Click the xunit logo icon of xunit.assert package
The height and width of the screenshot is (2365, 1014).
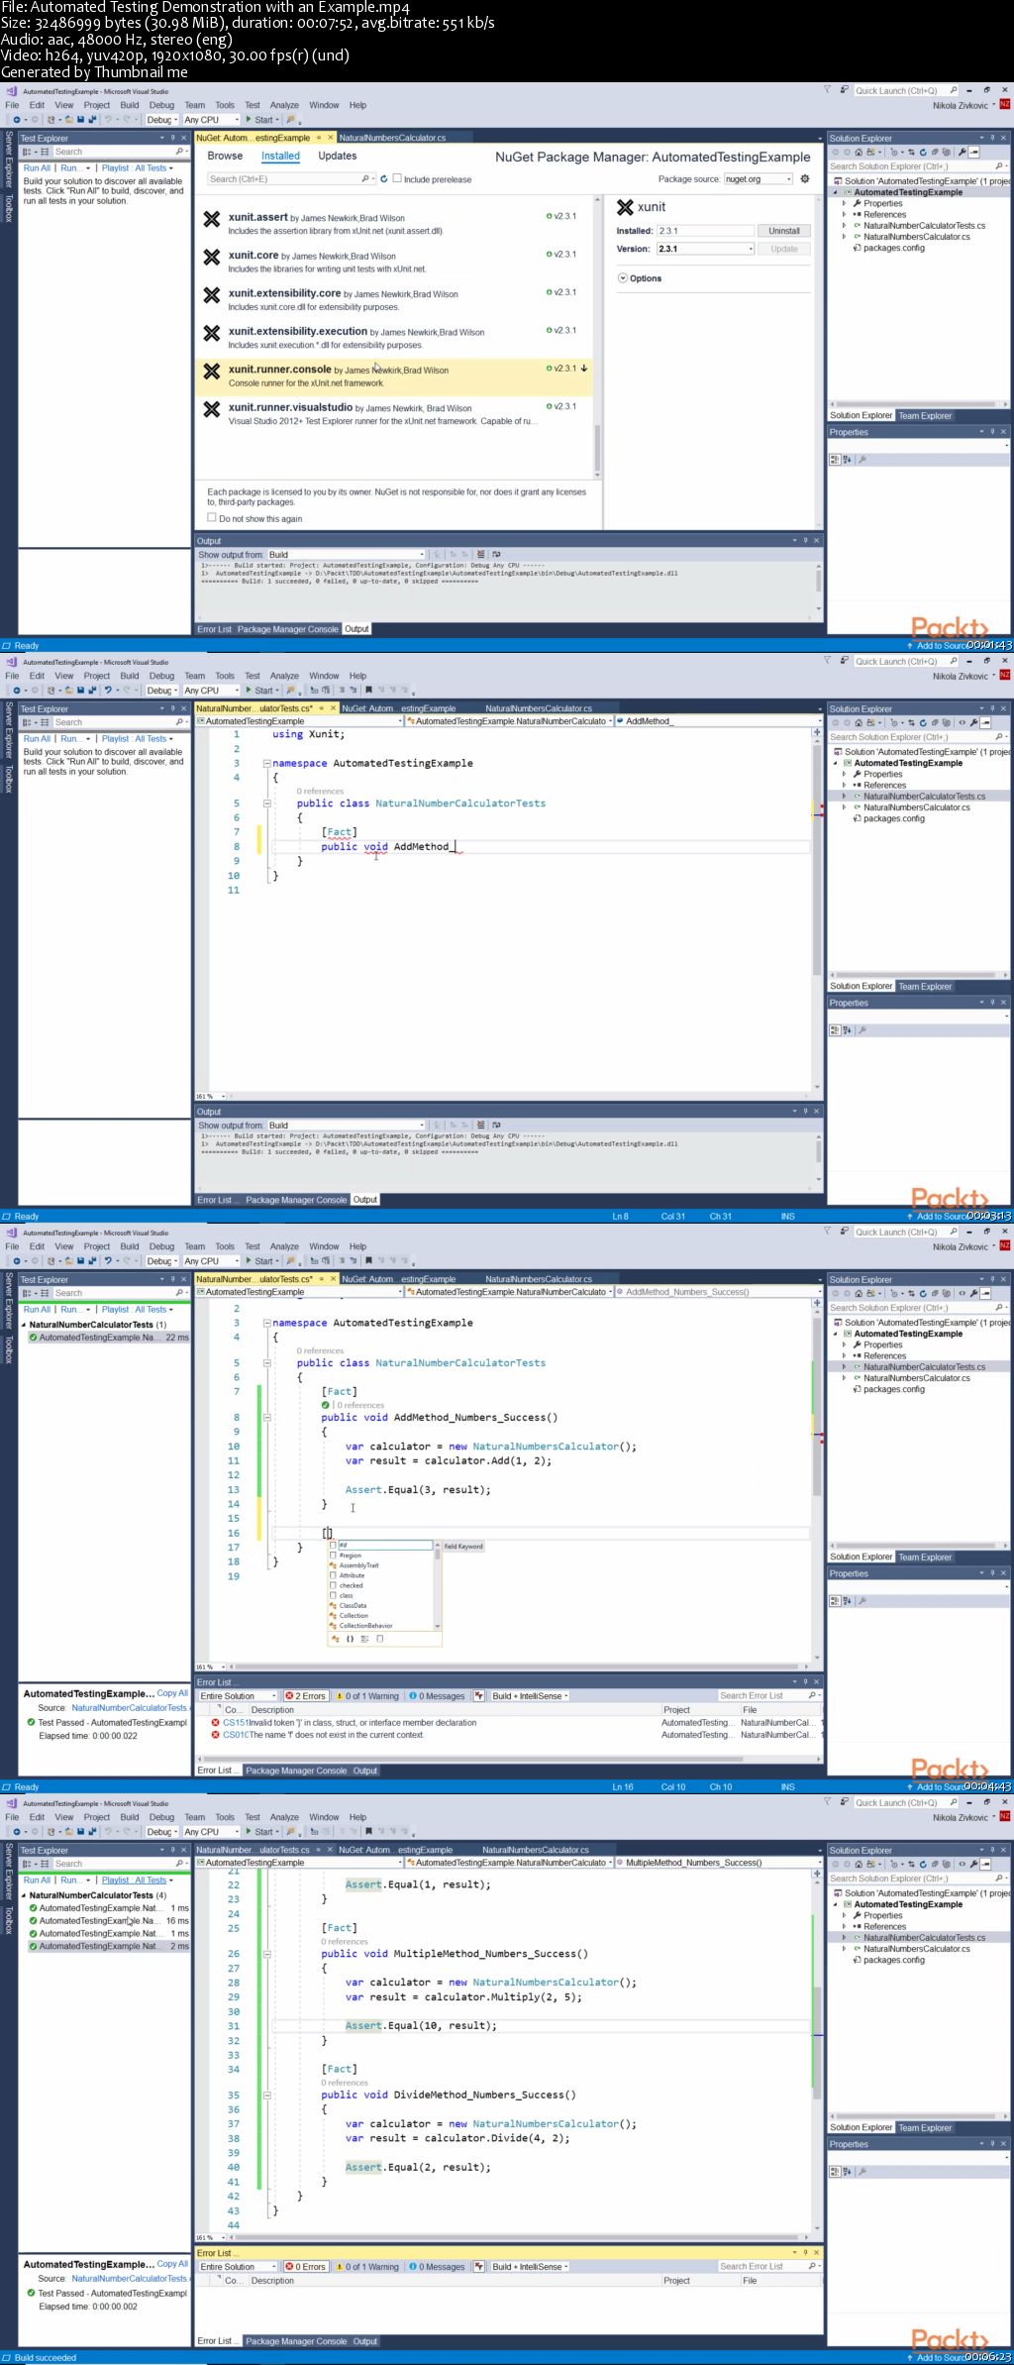click(x=212, y=219)
